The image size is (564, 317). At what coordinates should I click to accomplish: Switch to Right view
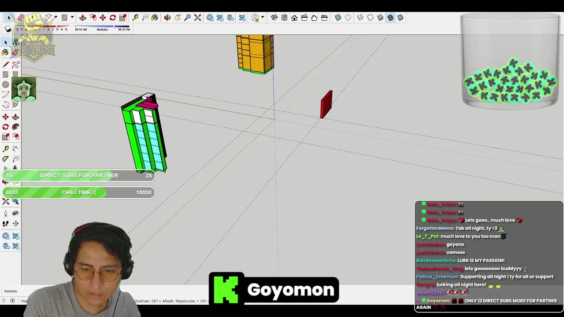pyautogui.click(x=304, y=18)
